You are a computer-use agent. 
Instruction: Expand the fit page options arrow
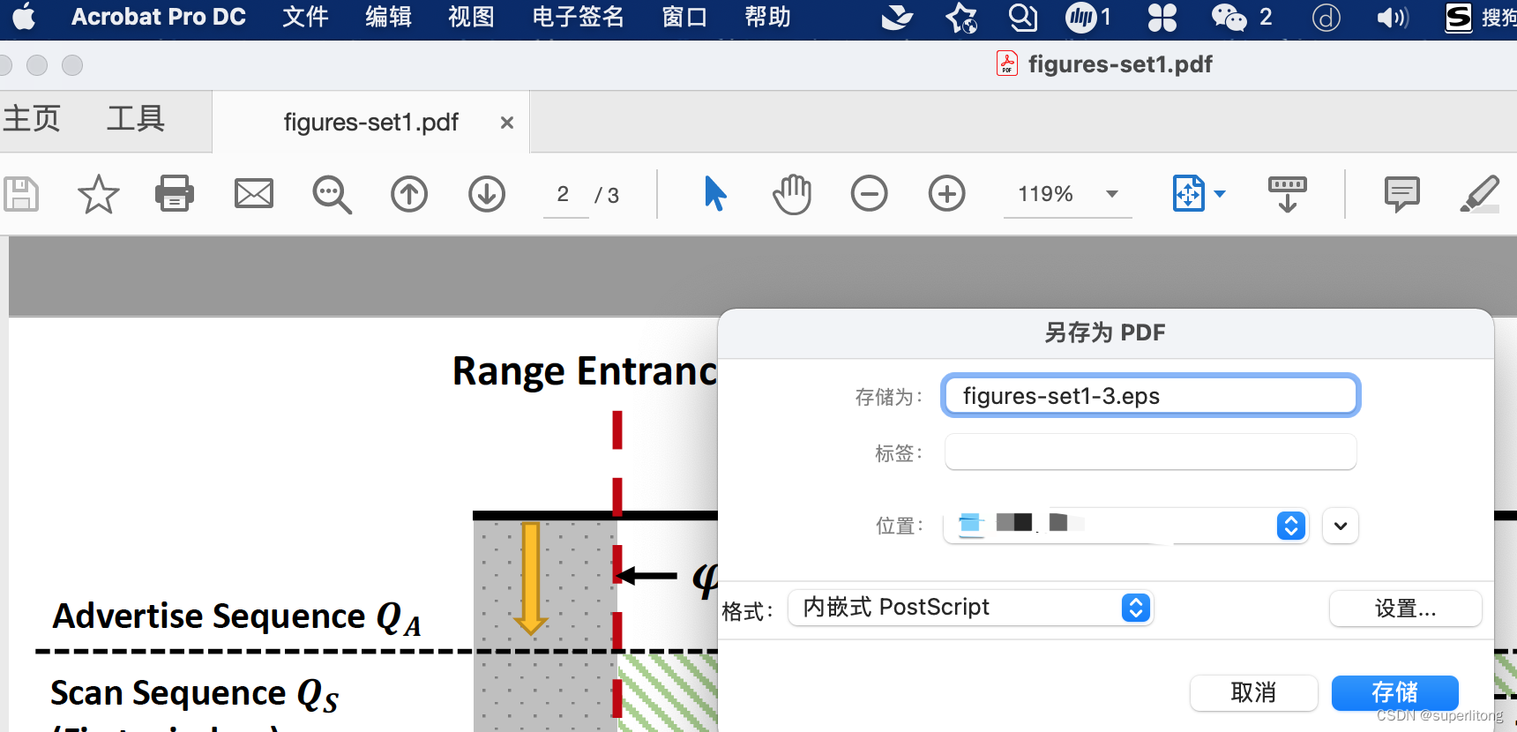[1220, 194]
